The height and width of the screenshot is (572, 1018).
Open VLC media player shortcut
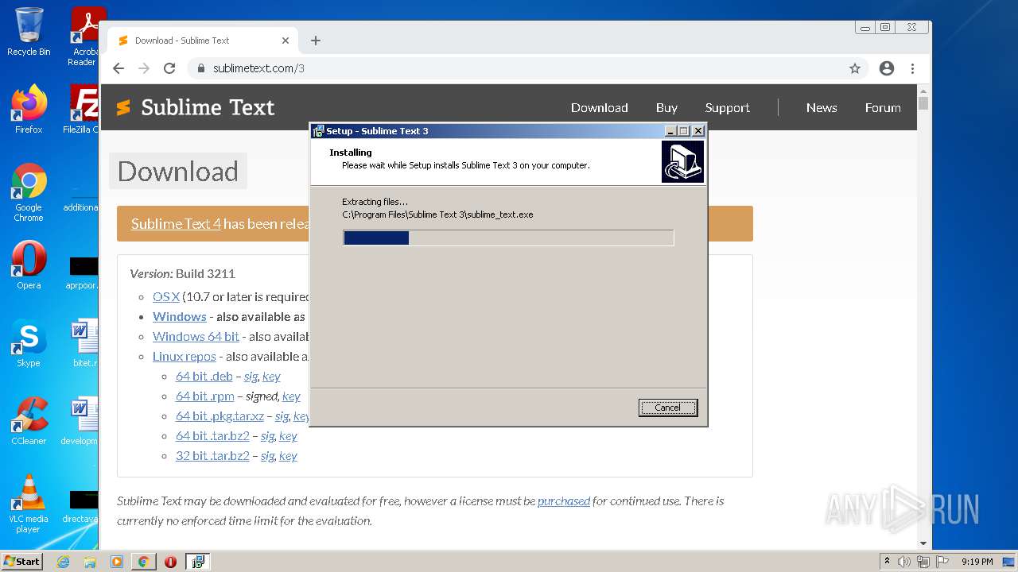(x=29, y=504)
